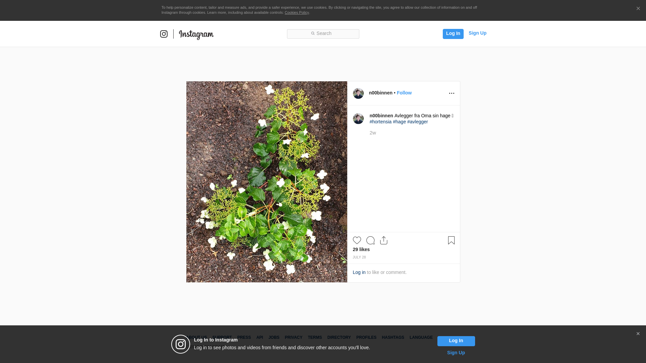646x363 pixels.
Task: Dismiss the cookie notice banner
Action: pyautogui.click(x=638, y=9)
